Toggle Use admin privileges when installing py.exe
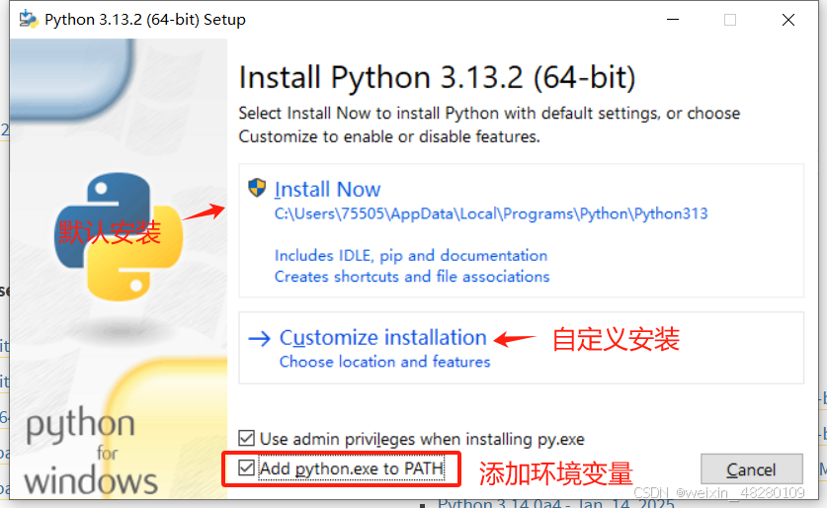The height and width of the screenshot is (508, 827). (246, 439)
